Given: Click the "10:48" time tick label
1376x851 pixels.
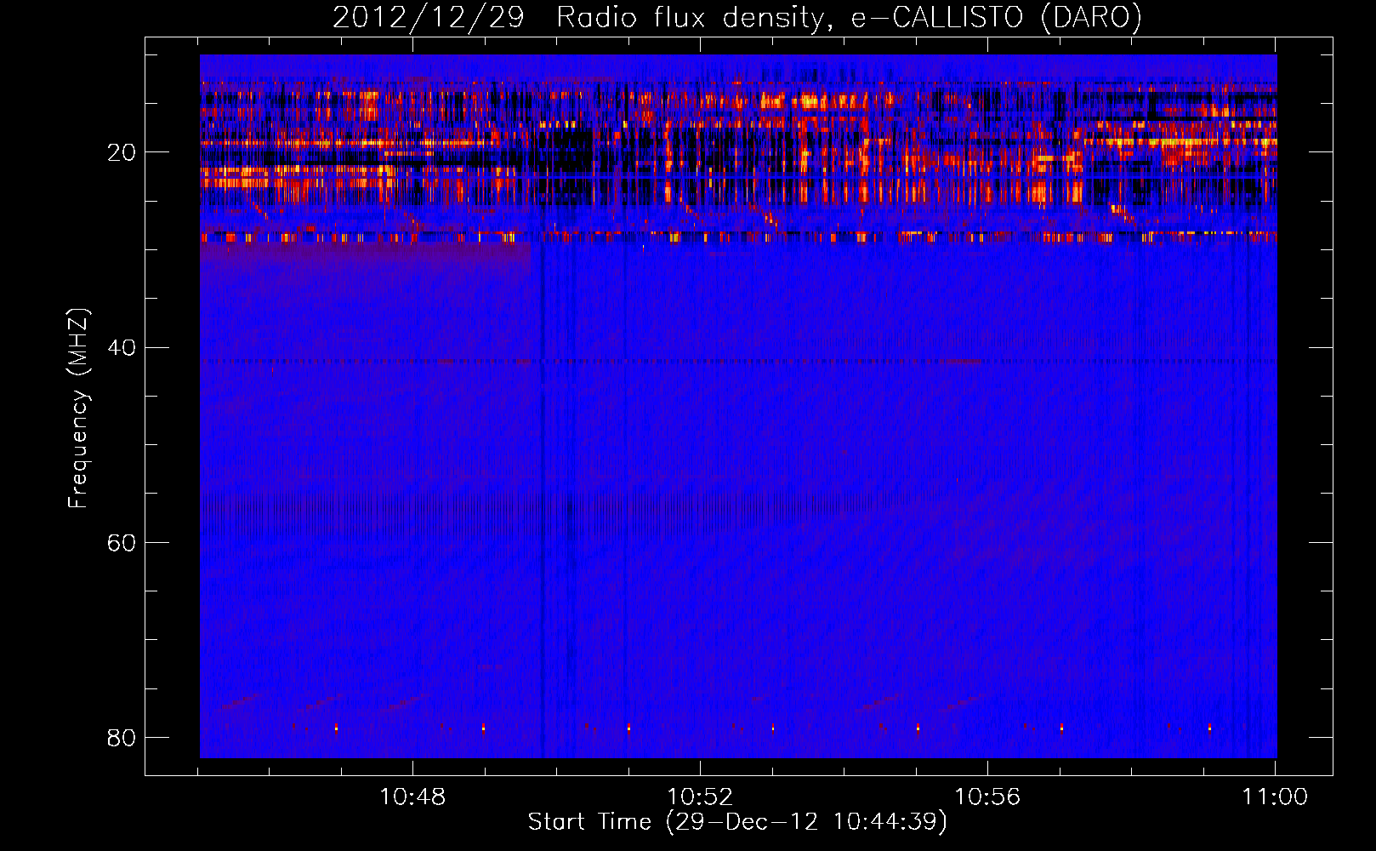Looking at the screenshot, I should coord(412,797).
